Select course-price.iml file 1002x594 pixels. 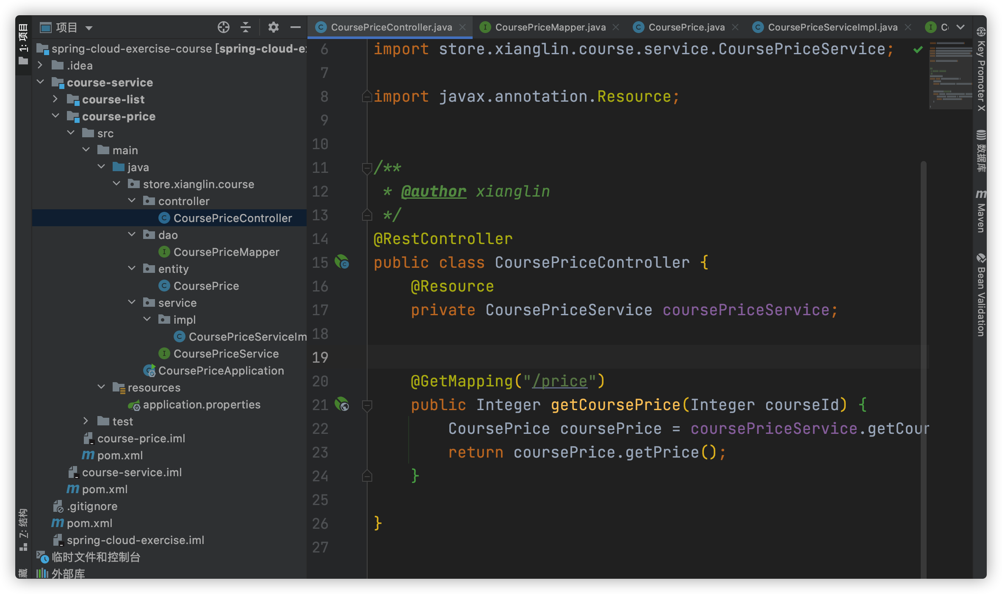[134, 438]
